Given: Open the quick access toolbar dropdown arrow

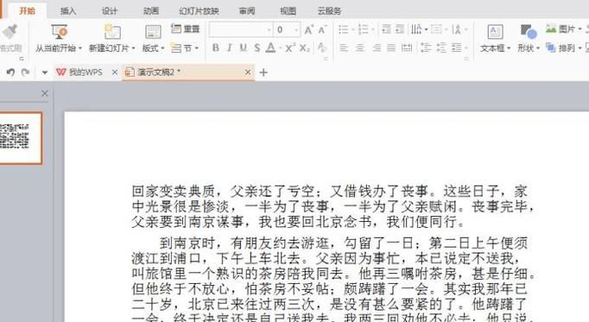Looking at the screenshot, I should (45, 73).
